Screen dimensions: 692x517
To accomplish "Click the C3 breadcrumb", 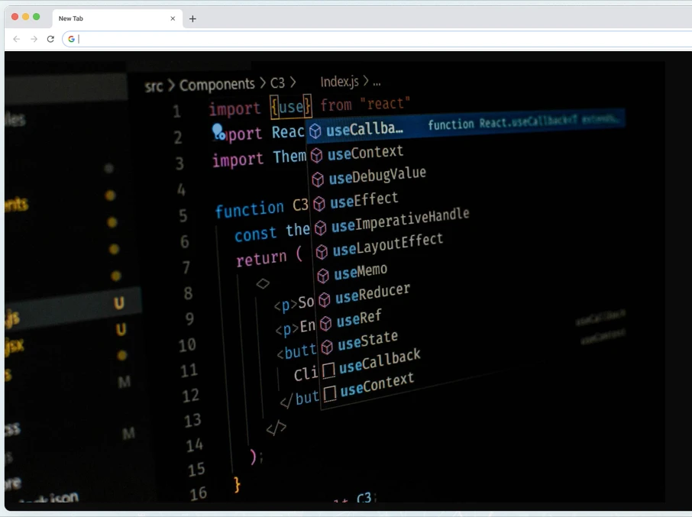I will pyautogui.click(x=277, y=83).
